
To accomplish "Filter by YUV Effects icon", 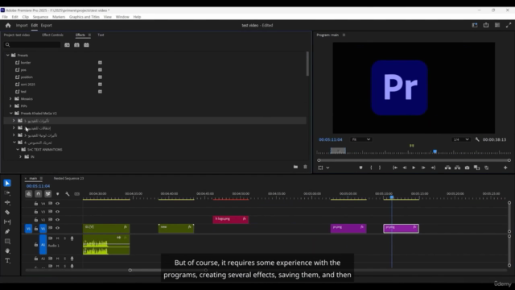I will [86, 45].
